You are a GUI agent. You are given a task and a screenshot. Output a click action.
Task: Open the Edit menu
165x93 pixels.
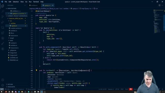pyautogui.click(x=10, y=2)
